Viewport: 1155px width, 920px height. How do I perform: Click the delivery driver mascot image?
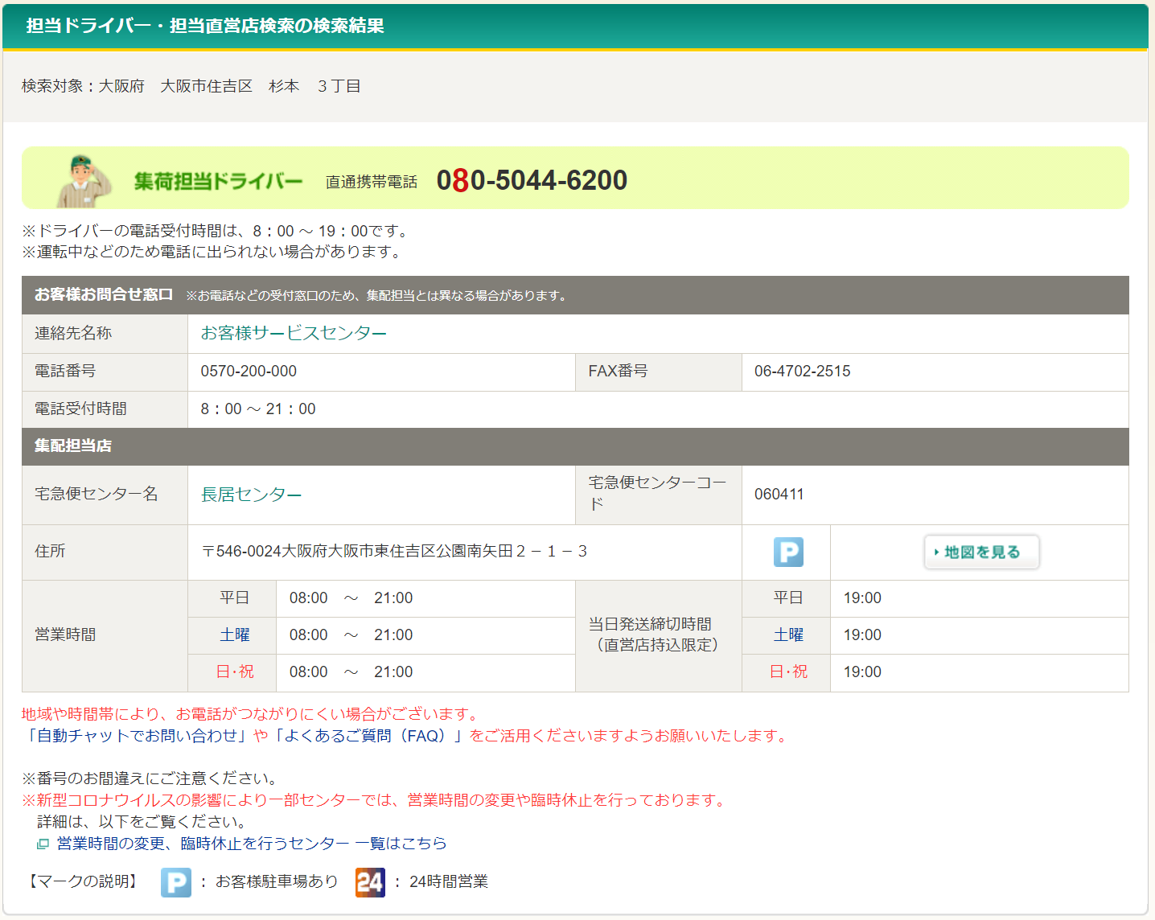pyautogui.click(x=84, y=180)
